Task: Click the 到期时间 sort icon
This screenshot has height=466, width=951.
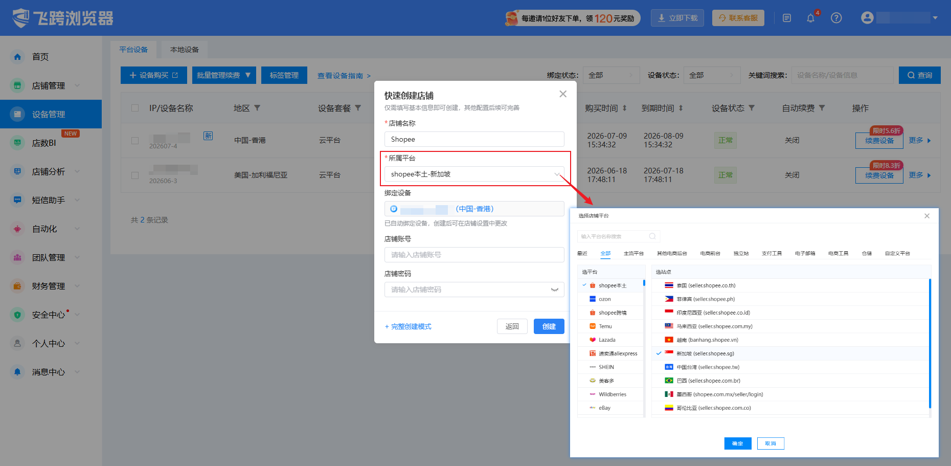Action: click(x=681, y=108)
